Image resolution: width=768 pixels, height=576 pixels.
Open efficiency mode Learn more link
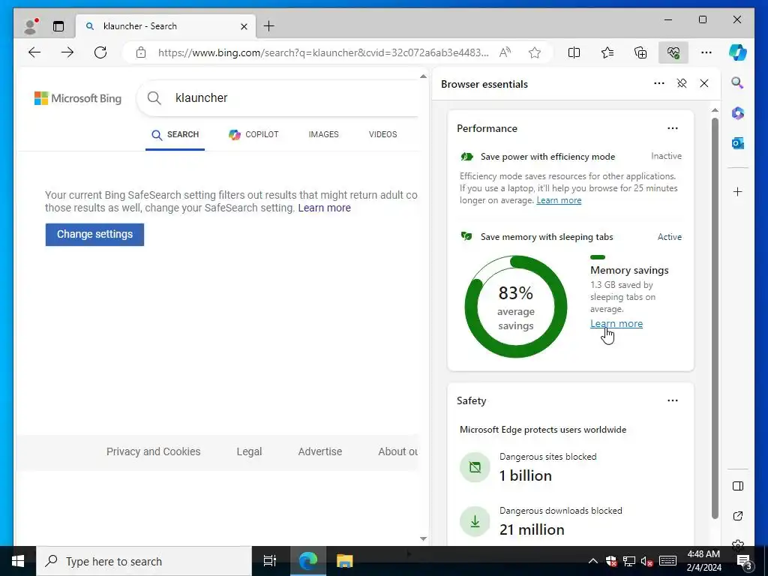559,200
